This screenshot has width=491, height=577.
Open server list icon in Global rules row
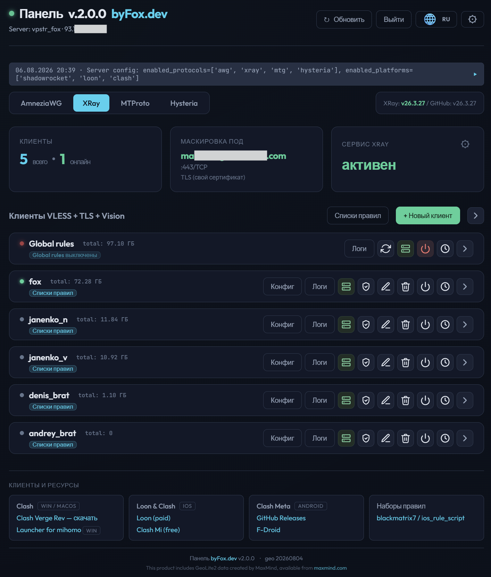click(406, 249)
